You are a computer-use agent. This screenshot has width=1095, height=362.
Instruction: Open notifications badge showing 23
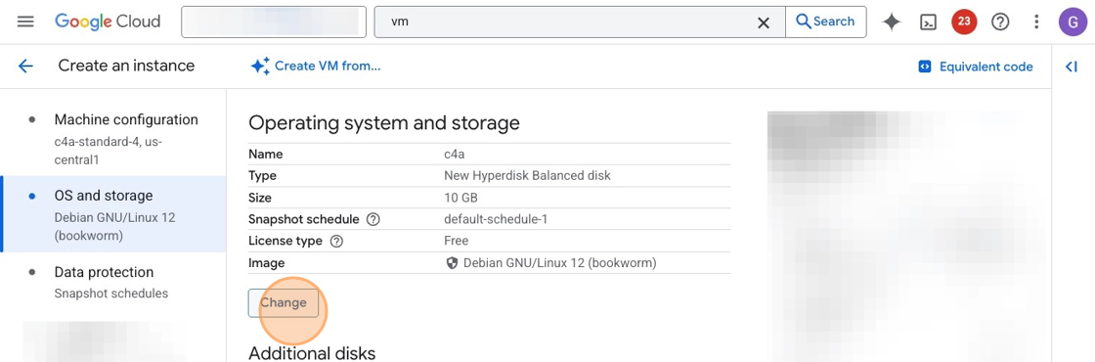coord(964,22)
